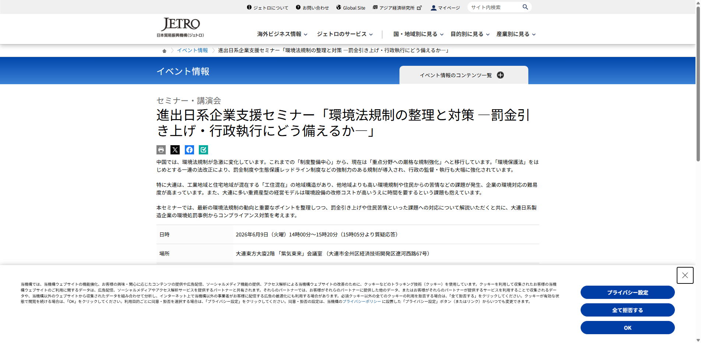Open マイページ account link

(x=445, y=8)
